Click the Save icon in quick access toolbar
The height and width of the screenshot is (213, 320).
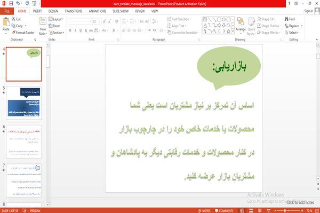[11, 4]
